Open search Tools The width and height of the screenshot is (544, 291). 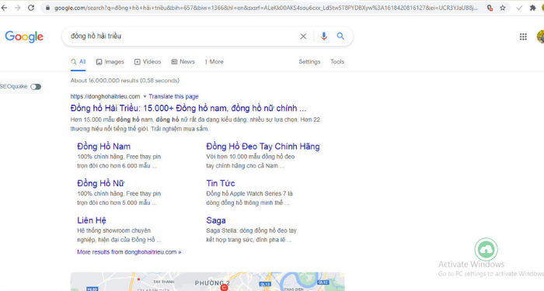pyautogui.click(x=337, y=61)
